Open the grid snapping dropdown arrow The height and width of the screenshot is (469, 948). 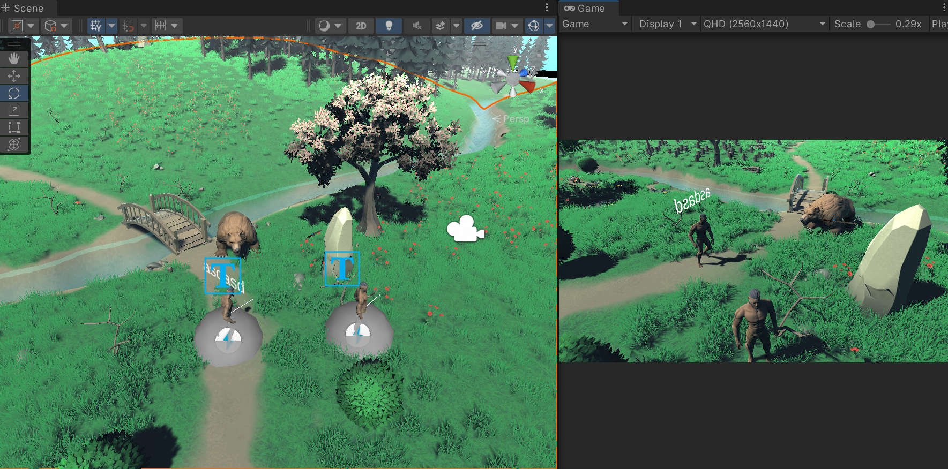point(143,26)
